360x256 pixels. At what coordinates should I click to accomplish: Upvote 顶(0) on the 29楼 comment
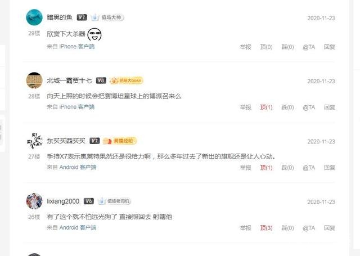click(x=266, y=47)
